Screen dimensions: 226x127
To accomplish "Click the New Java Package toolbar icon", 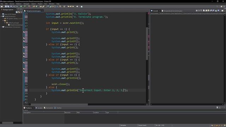I will point(34,6).
